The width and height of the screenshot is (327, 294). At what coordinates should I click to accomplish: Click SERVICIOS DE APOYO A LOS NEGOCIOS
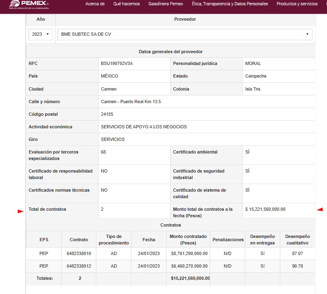point(144,127)
